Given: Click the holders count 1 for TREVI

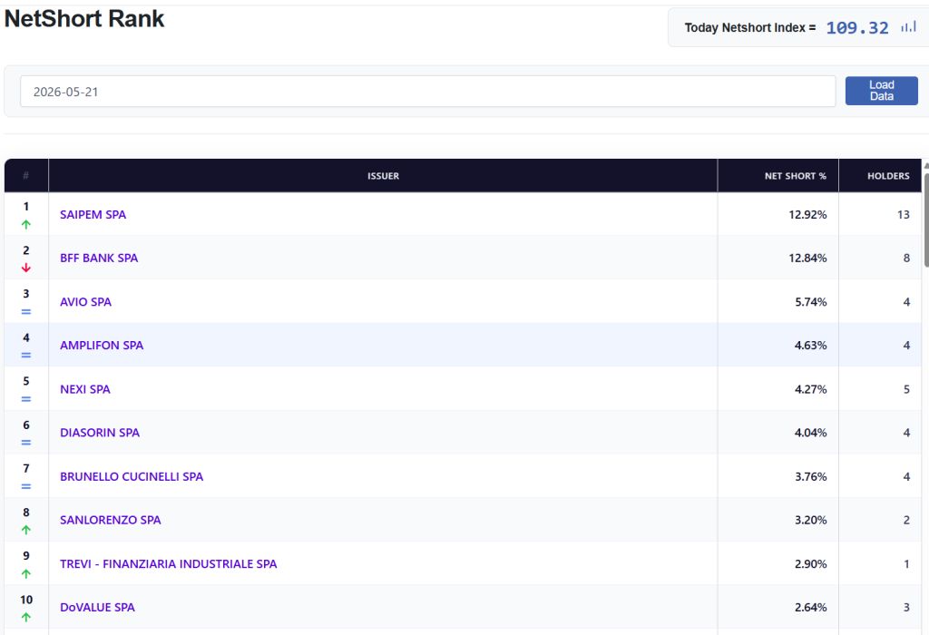Looking at the screenshot, I should point(906,563).
